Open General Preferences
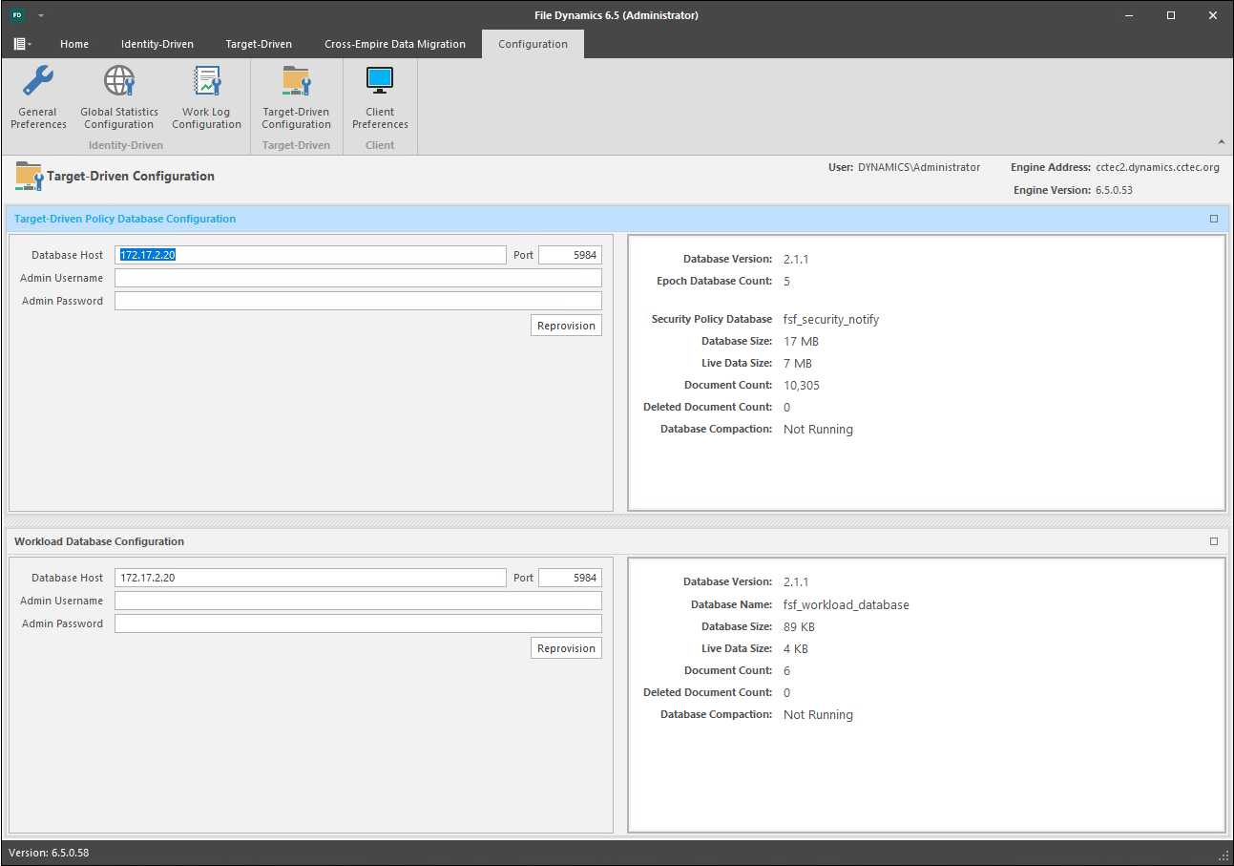 [x=38, y=97]
